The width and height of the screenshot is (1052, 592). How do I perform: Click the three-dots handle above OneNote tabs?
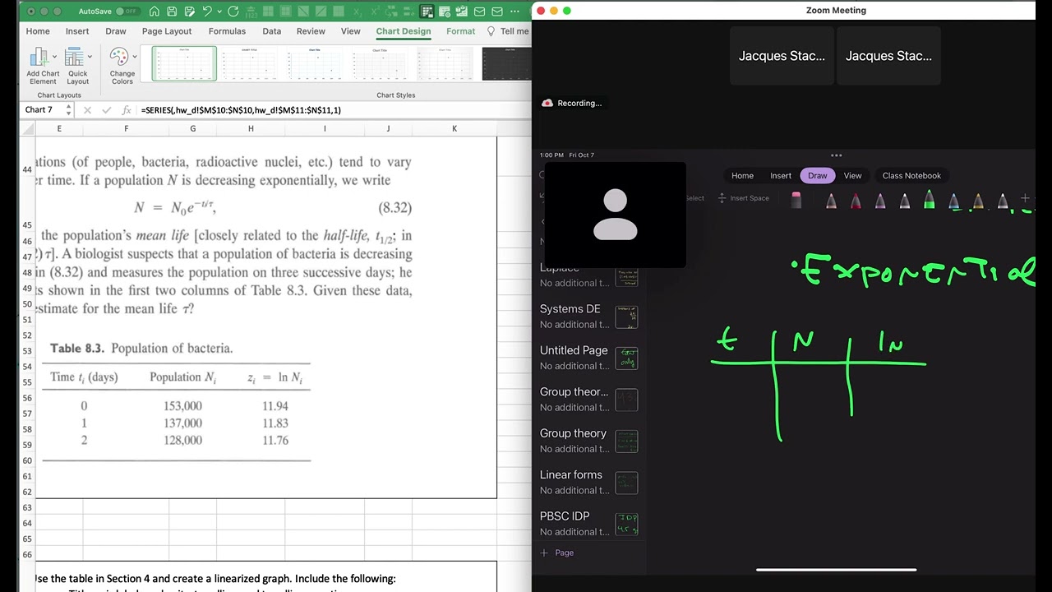[x=836, y=155]
